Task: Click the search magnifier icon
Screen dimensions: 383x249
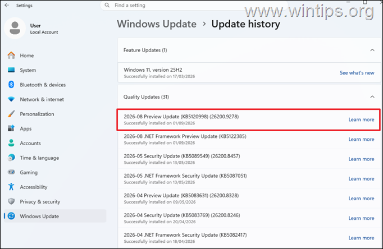Action: click(x=107, y=5)
